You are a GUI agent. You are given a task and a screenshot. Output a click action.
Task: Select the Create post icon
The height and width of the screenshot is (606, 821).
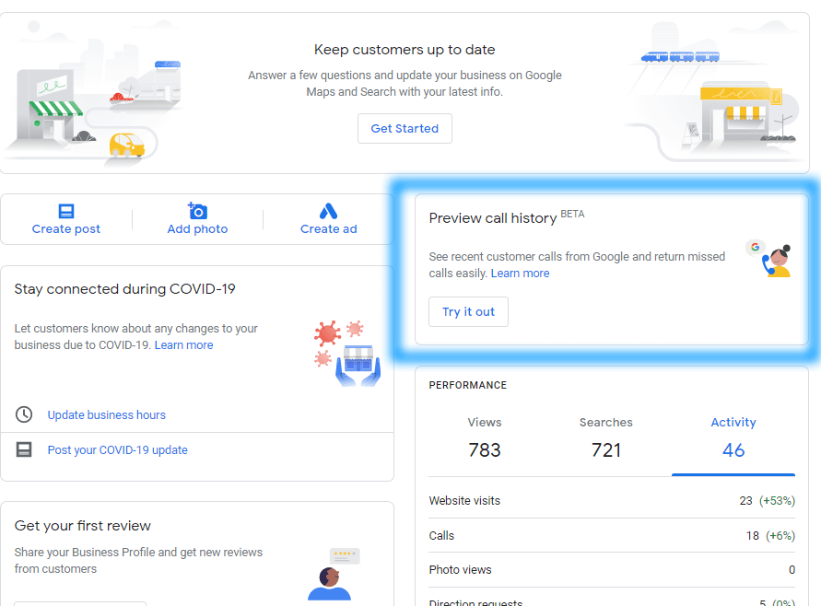65,210
